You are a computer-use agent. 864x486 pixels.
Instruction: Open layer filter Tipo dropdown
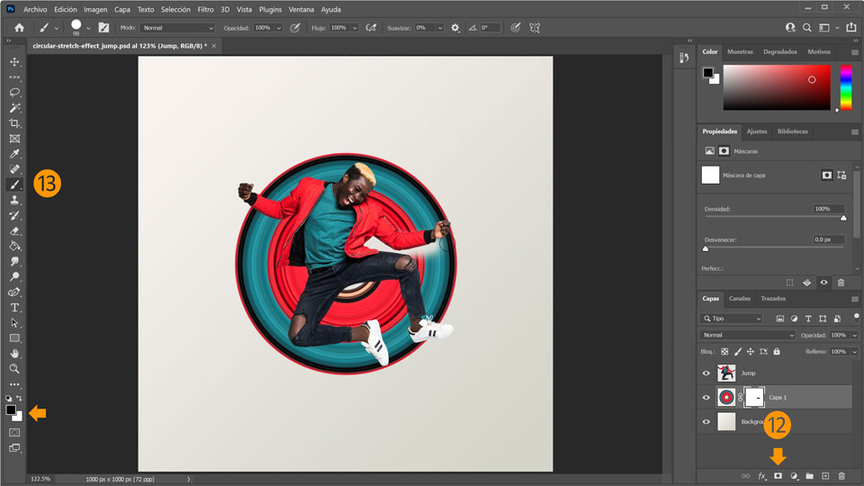[x=731, y=319]
